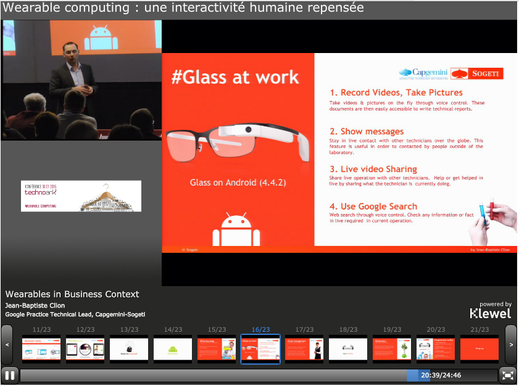Enter fullscreen mode
This screenshot has width=519, height=386.
point(508,376)
